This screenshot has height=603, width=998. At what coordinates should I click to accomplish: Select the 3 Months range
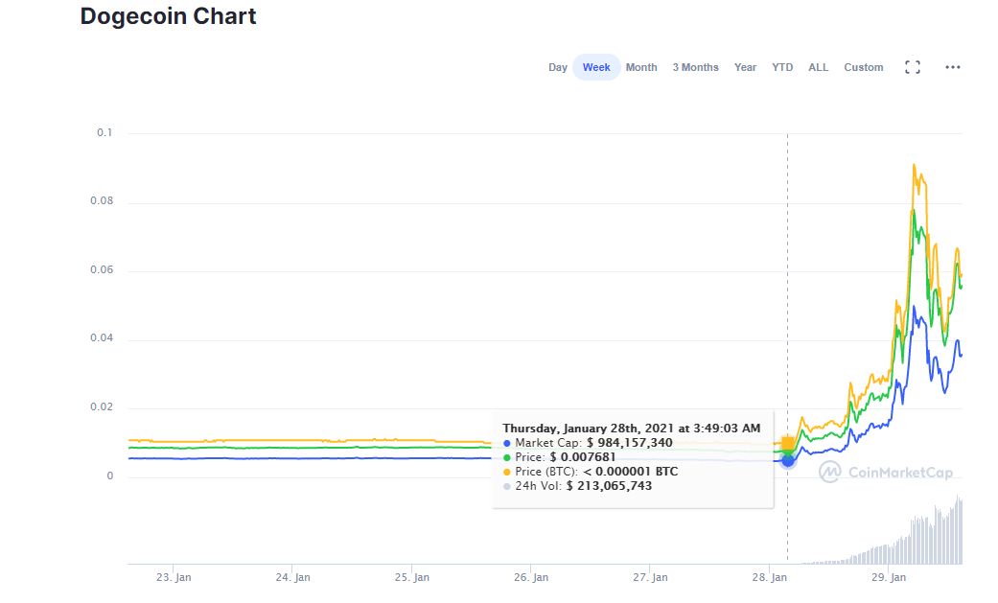695,67
